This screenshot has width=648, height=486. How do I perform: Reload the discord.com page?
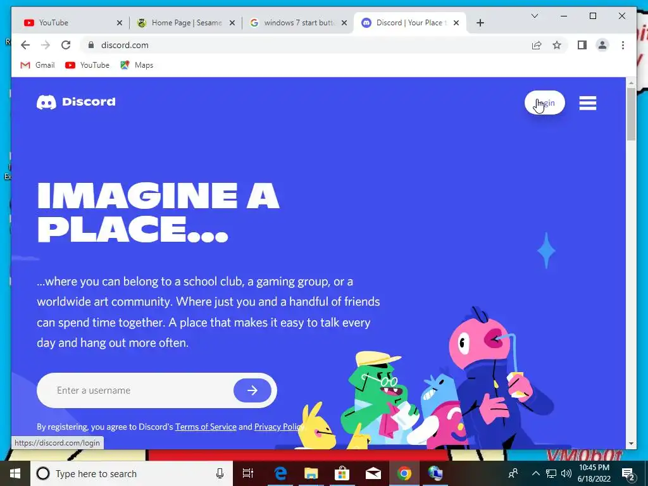[x=66, y=45]
